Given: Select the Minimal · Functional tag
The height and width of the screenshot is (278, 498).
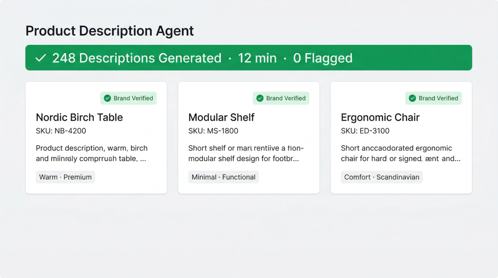Looking at the screenshot, I should pos(223,177).
